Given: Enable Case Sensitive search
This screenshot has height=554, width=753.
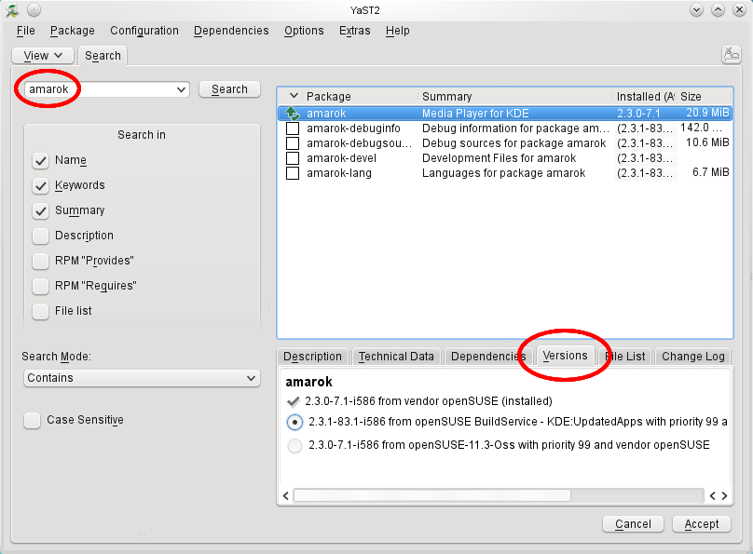Looking at the screenshot, I should [33, 420].
